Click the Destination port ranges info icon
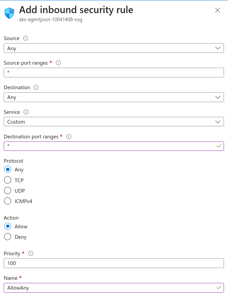 click(69, 137)
